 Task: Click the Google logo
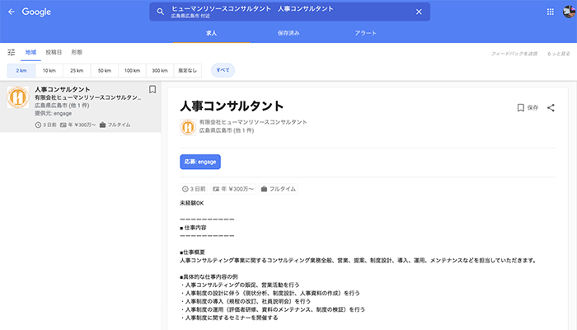[36, 12]
